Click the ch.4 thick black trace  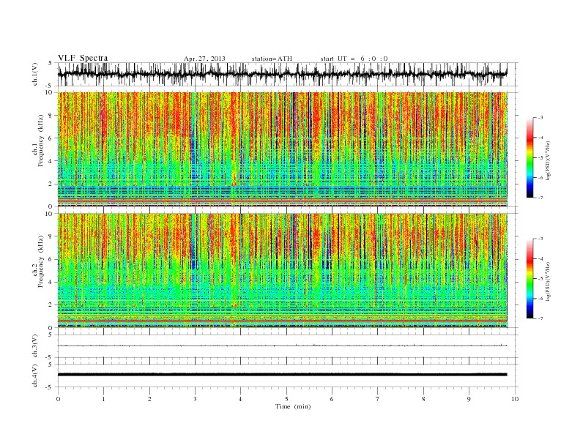[283, 375]
